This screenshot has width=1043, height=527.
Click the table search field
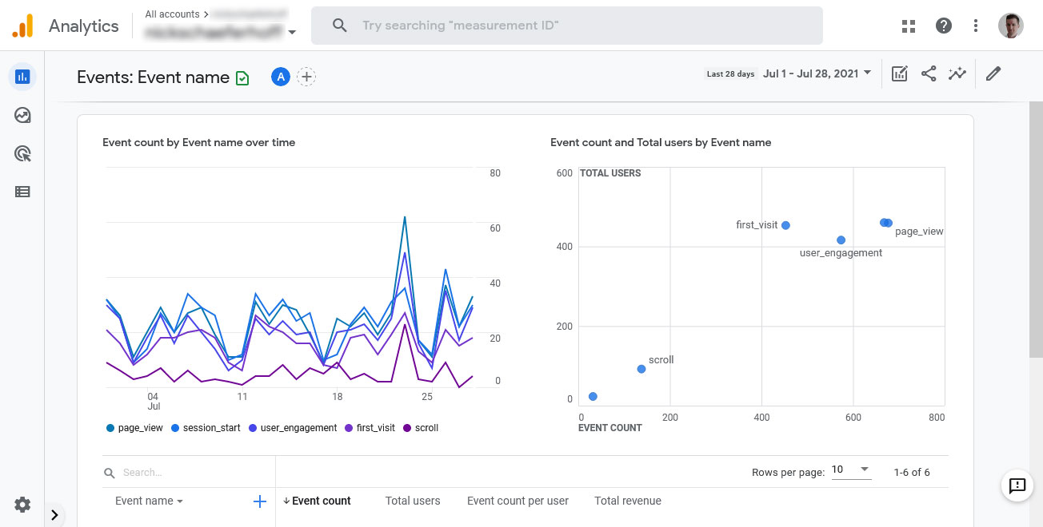click(189, 473)
